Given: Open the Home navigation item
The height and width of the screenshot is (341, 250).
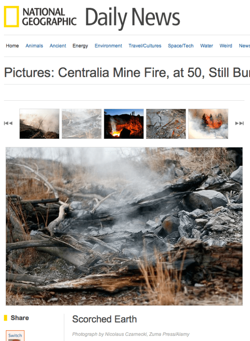Looking at the screenshot, I should [x=12, y=46].
